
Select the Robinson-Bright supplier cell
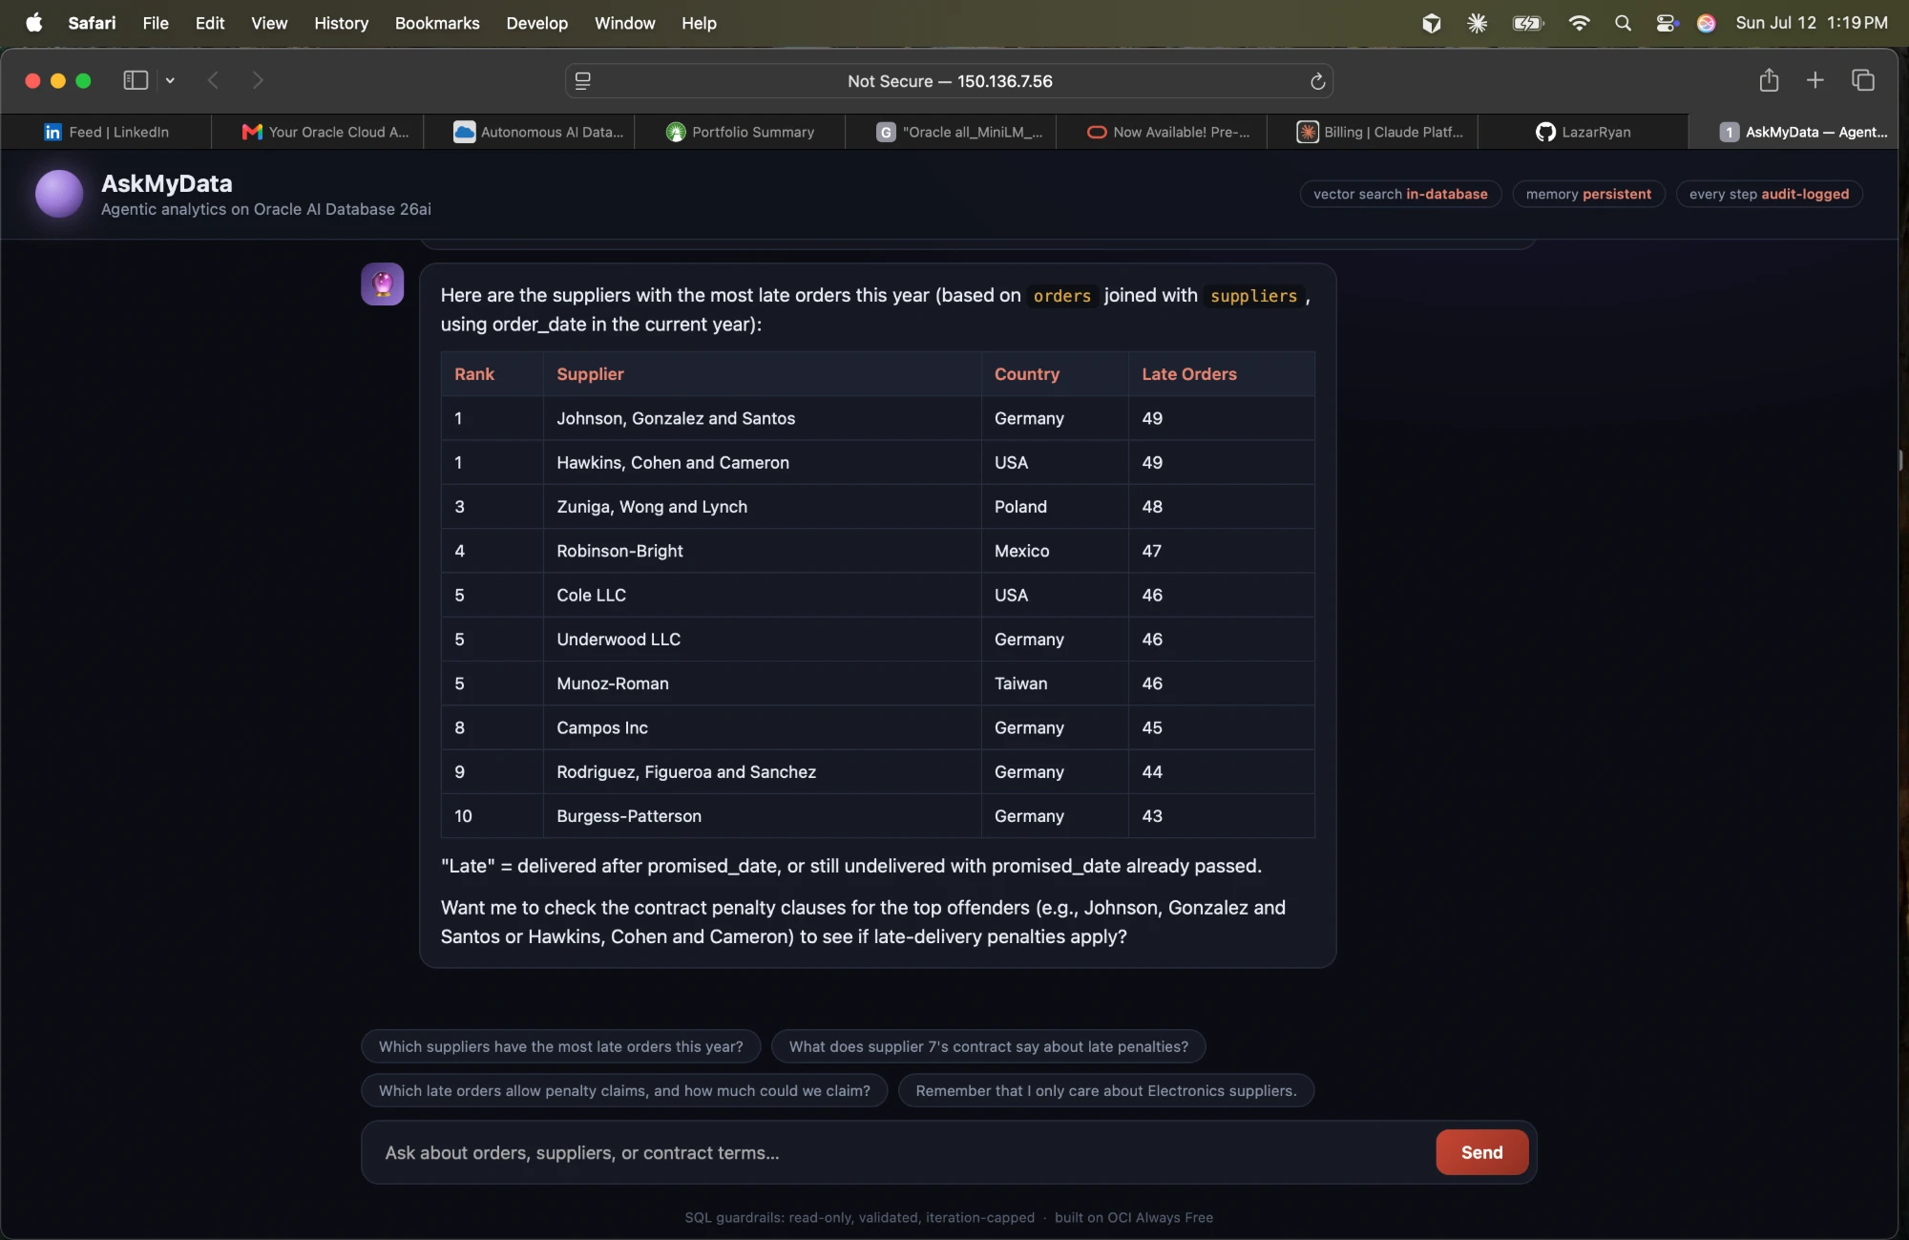(x=762, y=551)
